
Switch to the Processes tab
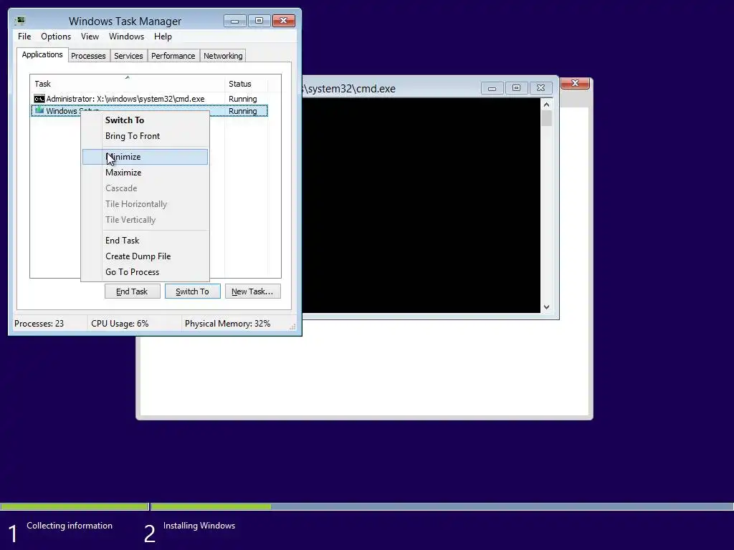(88, 56)
